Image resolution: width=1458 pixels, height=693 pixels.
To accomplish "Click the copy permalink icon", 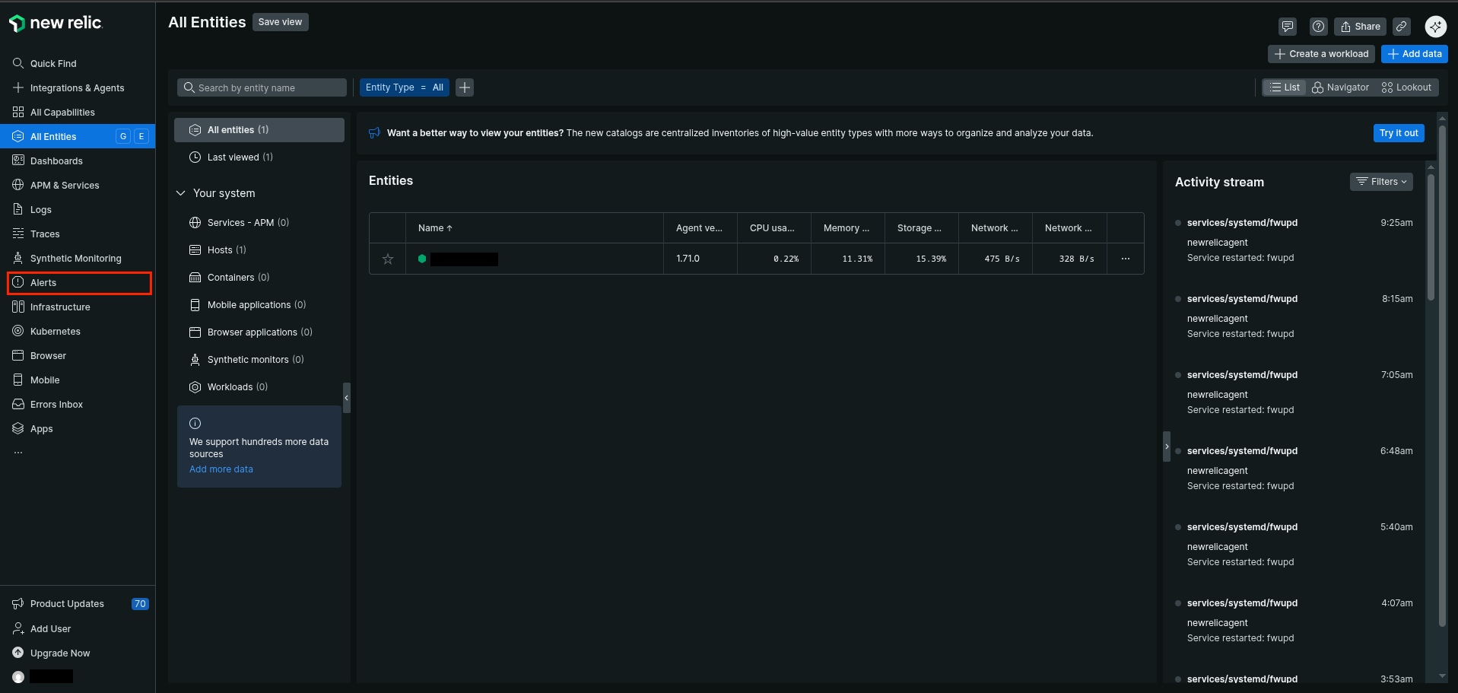I will tap(1401, 27).
